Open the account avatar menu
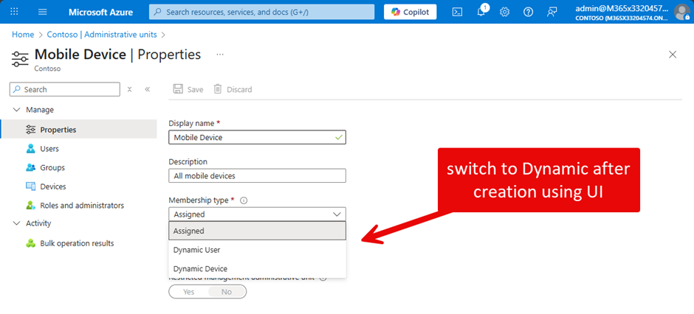This screenshot has width=694, height=314. [x=681, y=12]
